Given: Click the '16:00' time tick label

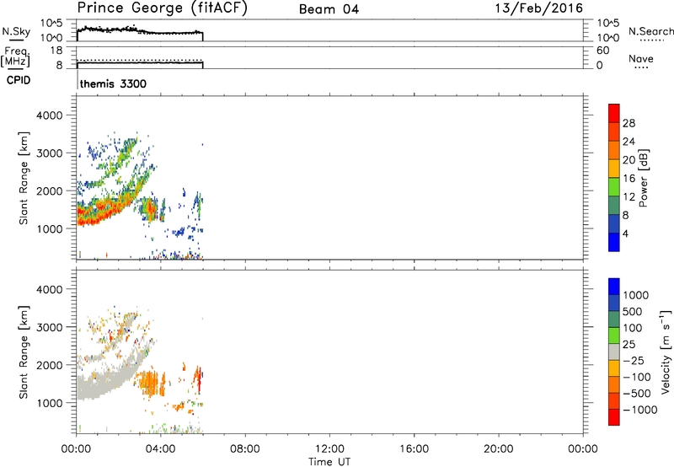Looking at the screenshot, I should tap(414, 449).
